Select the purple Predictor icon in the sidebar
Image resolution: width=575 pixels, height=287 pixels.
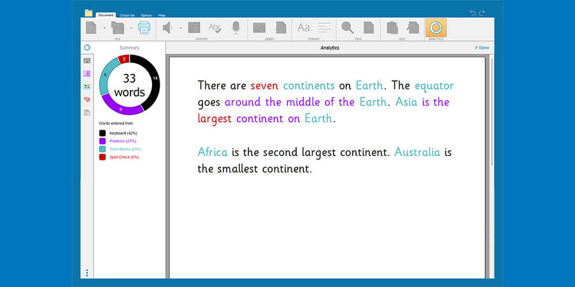tap(87, 73)
